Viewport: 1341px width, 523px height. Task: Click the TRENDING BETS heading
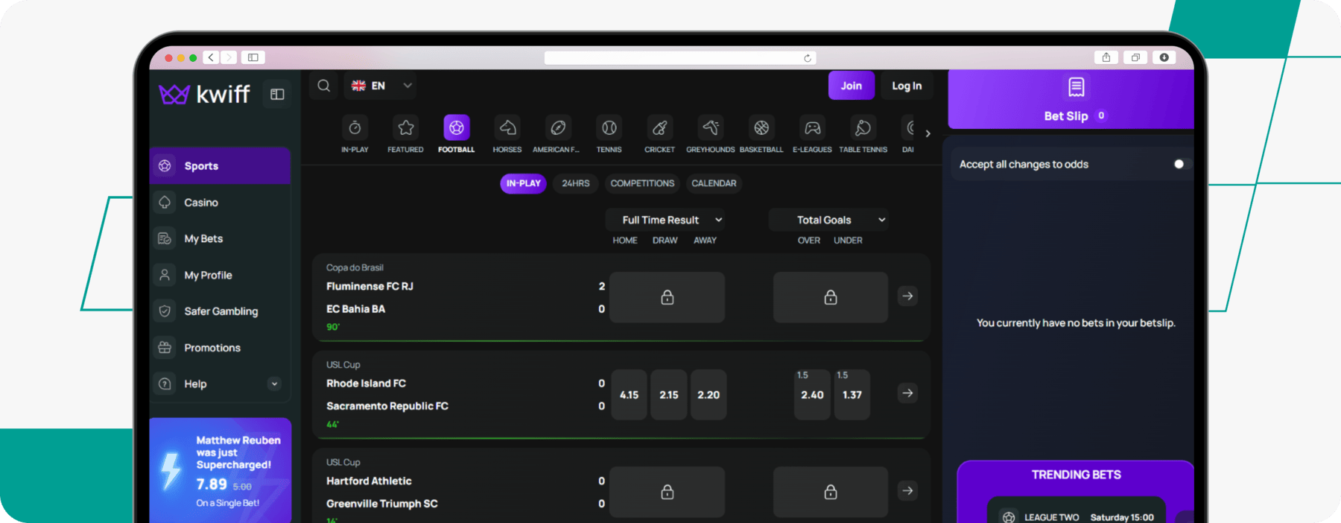(x=1076, y=475)
